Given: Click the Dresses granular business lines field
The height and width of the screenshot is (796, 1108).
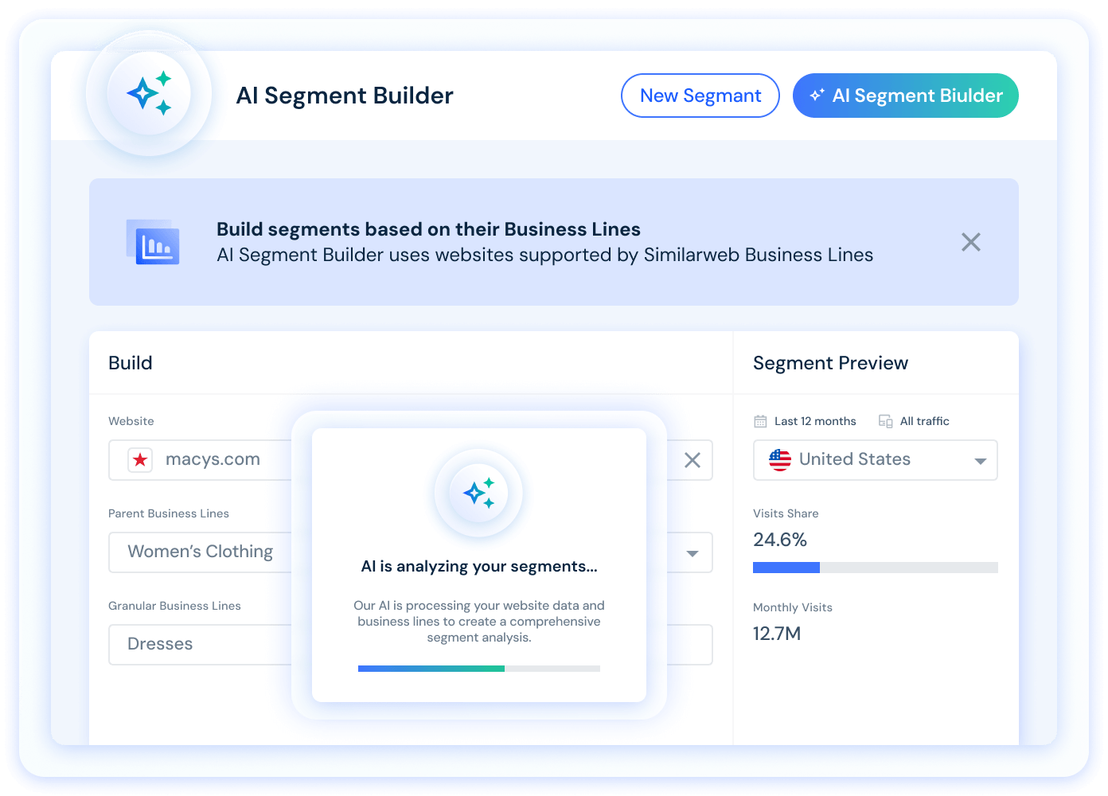Looking at the screenshot, I should coord(201,645).
